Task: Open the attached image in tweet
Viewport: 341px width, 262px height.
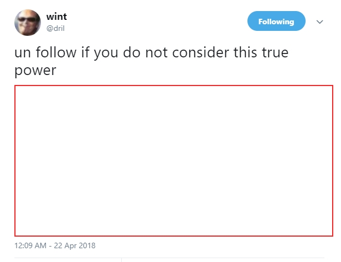Action: pyautogui.click(x=174, y=161)
